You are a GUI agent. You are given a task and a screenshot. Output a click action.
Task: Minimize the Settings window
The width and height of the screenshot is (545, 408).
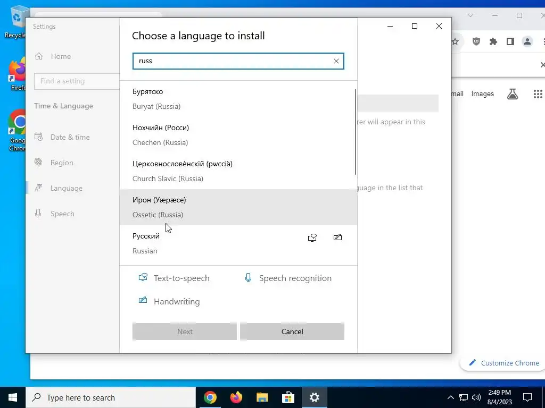click(x=390, y=26)
